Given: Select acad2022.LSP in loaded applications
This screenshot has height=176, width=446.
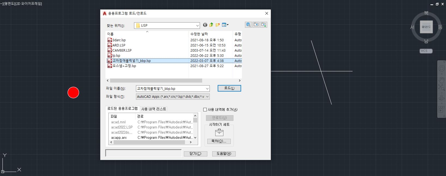Looking at the screenshot, I should pyautogui.click(x=122, y=127).
